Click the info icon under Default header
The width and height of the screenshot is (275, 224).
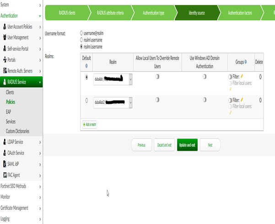click(86, 66)
